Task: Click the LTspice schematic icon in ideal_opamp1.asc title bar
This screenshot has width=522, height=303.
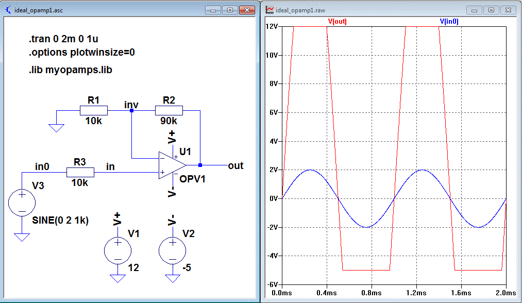Action: [x=8, y=10]
